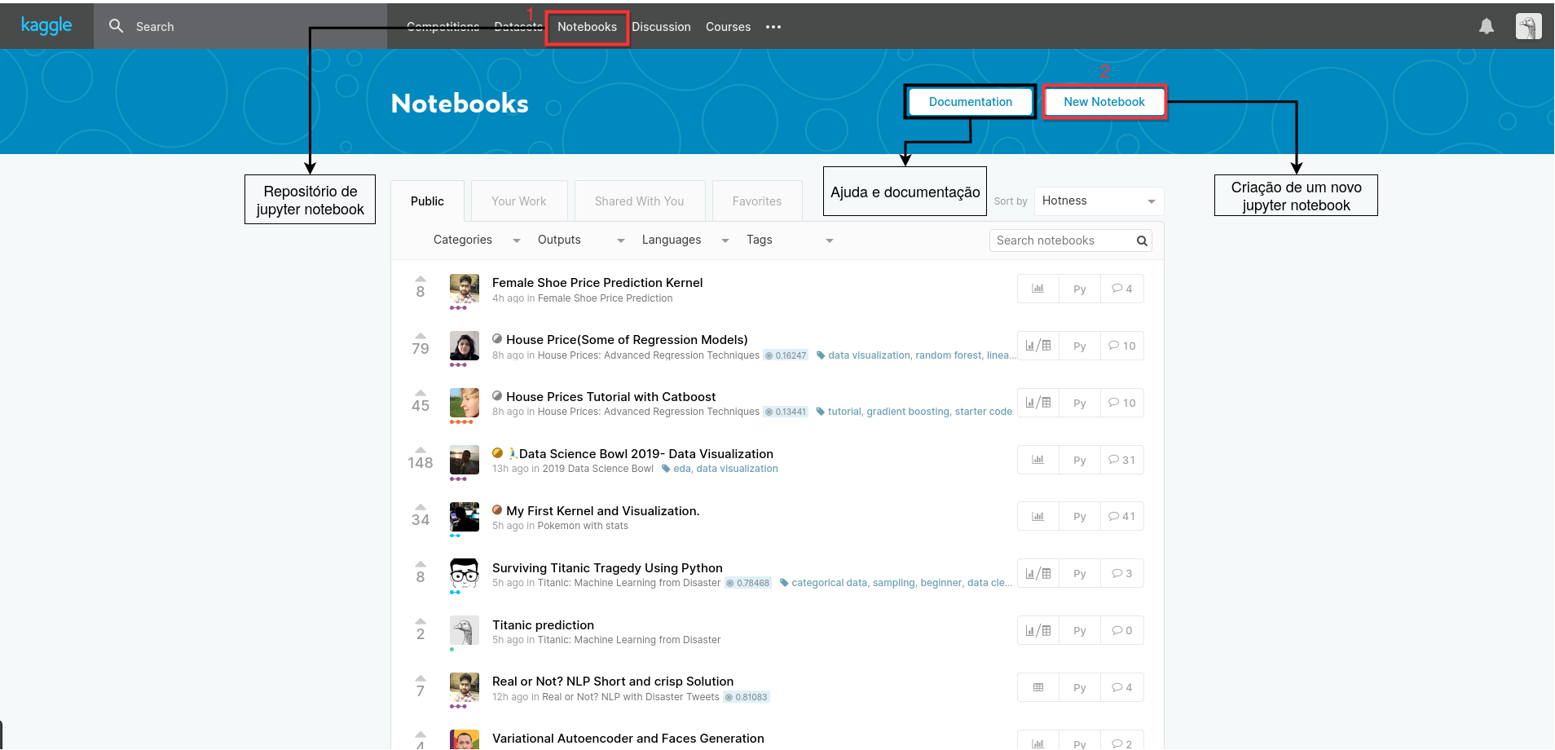Image resolution: width=1555 pixels, height=750 pixels.
Task: Open Courses in top navigation
Action: coord(728,27)
